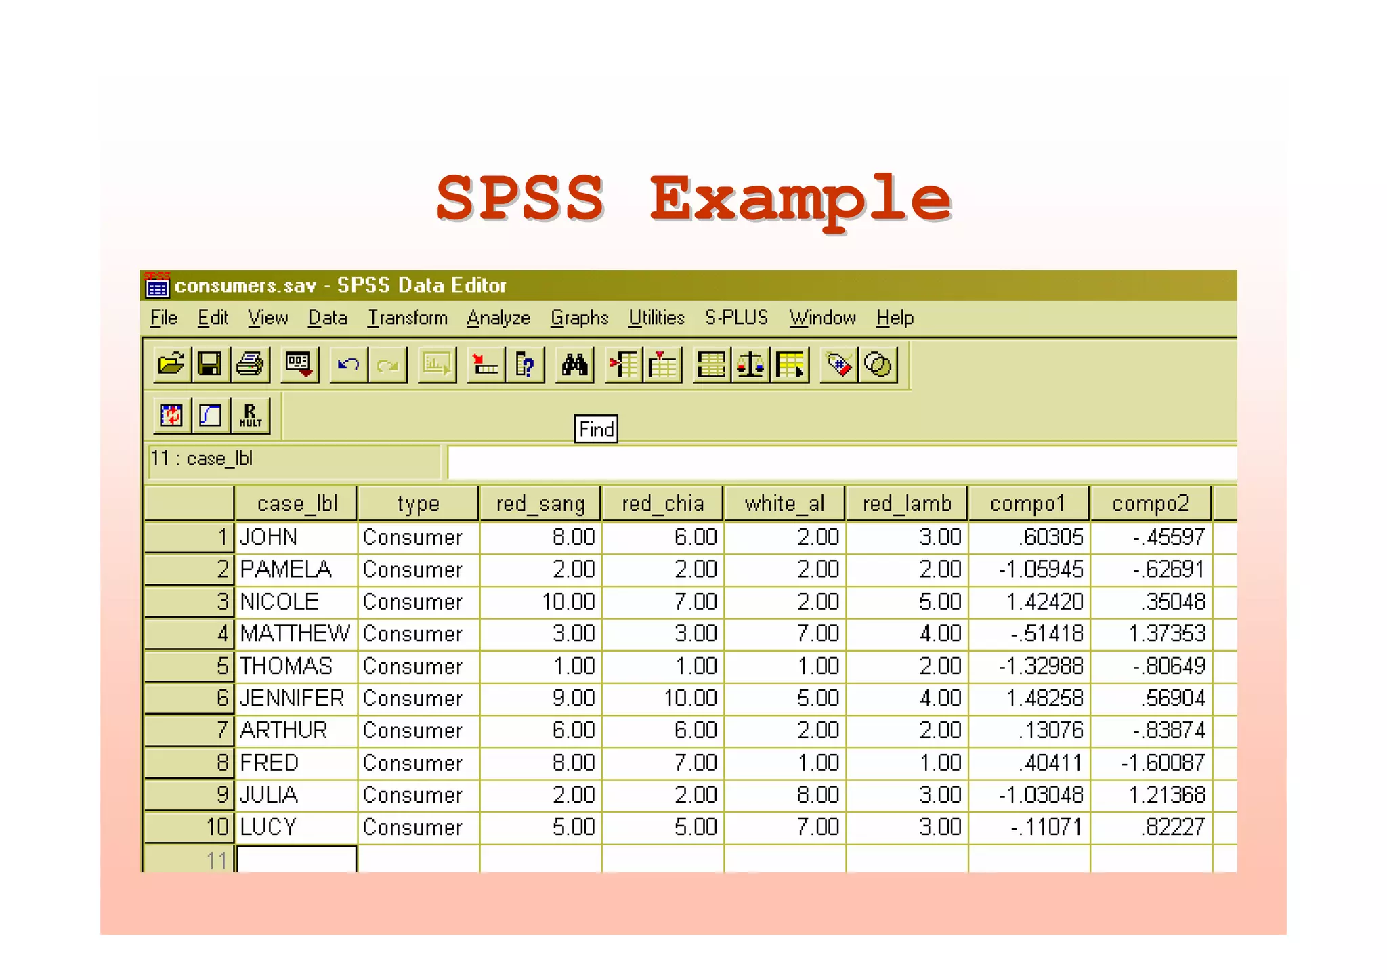The width and height of the screenshot is (1387, 980).
Task: Open the Dialog Recall toolbar button
Action: (x=299, y=365)
